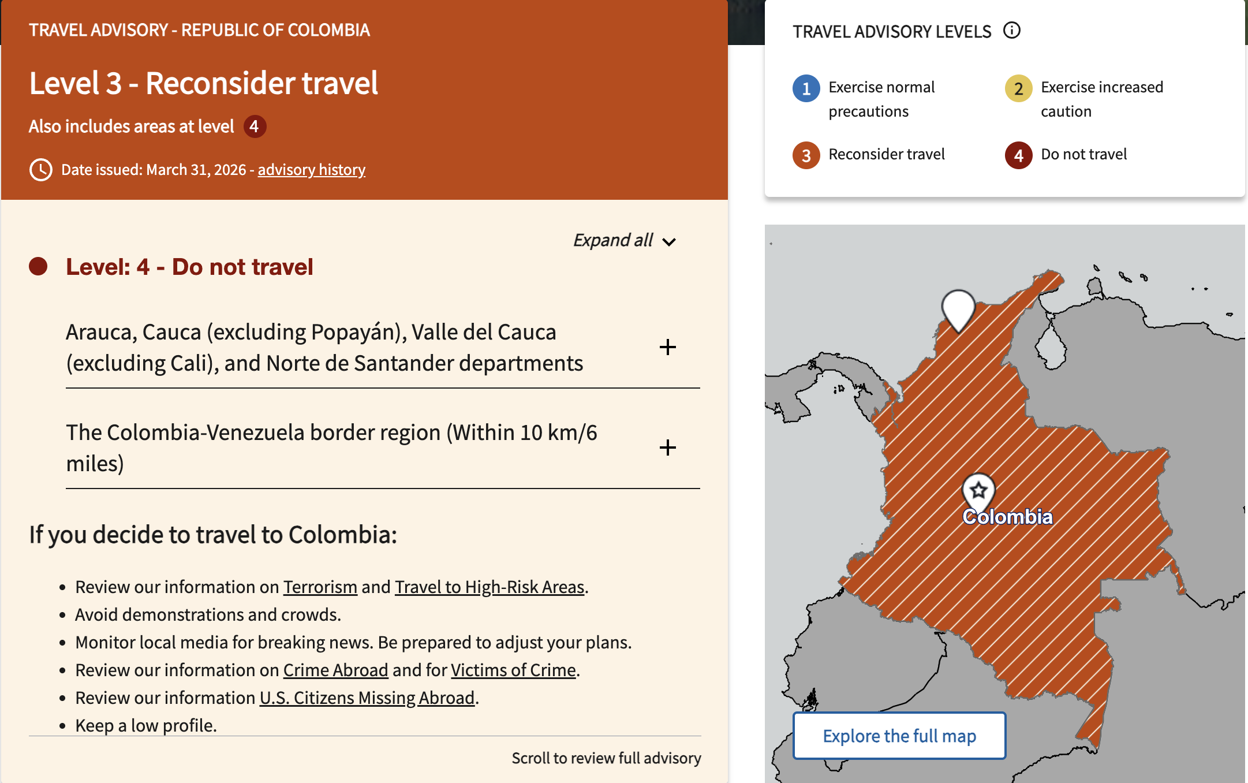Open the Terrorism information link
The height and width of the screenshot is (783, 1248).
point(320,587)
